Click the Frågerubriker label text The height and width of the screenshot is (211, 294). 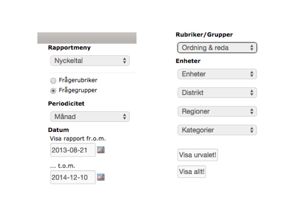coord(78,80)
